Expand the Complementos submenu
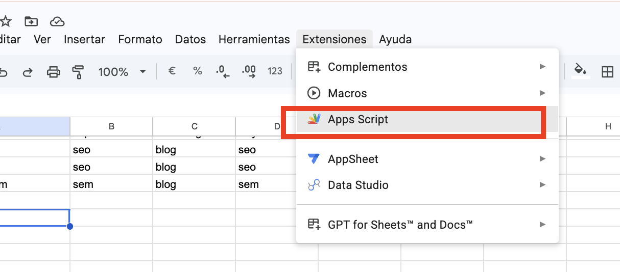This screenshot has width=620, height=272. click(427, 67)
